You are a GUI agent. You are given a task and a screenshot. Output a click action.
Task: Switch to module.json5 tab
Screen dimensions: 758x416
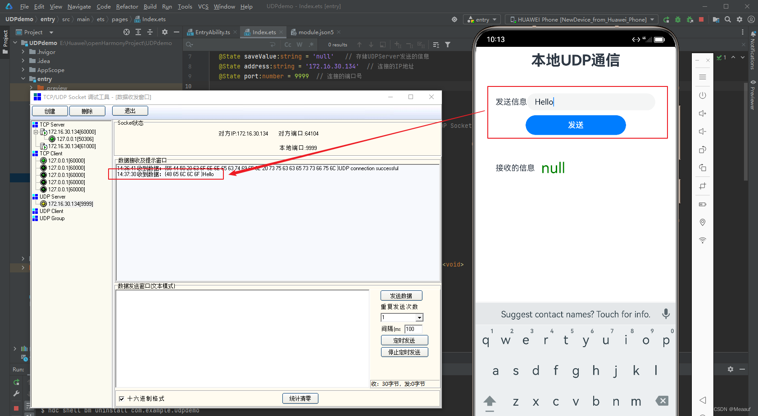coord(316,32)
